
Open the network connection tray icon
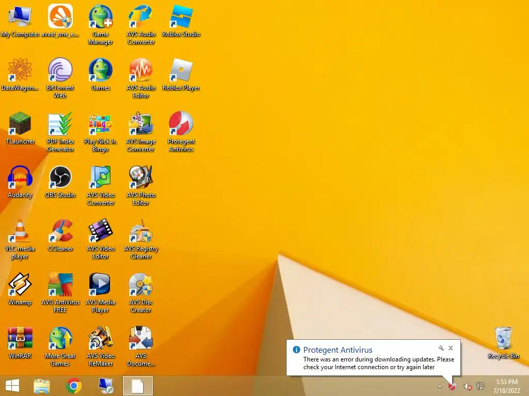(480, 386)
